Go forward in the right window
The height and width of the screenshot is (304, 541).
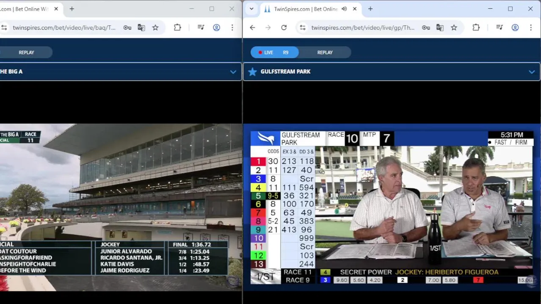(268, 27)
